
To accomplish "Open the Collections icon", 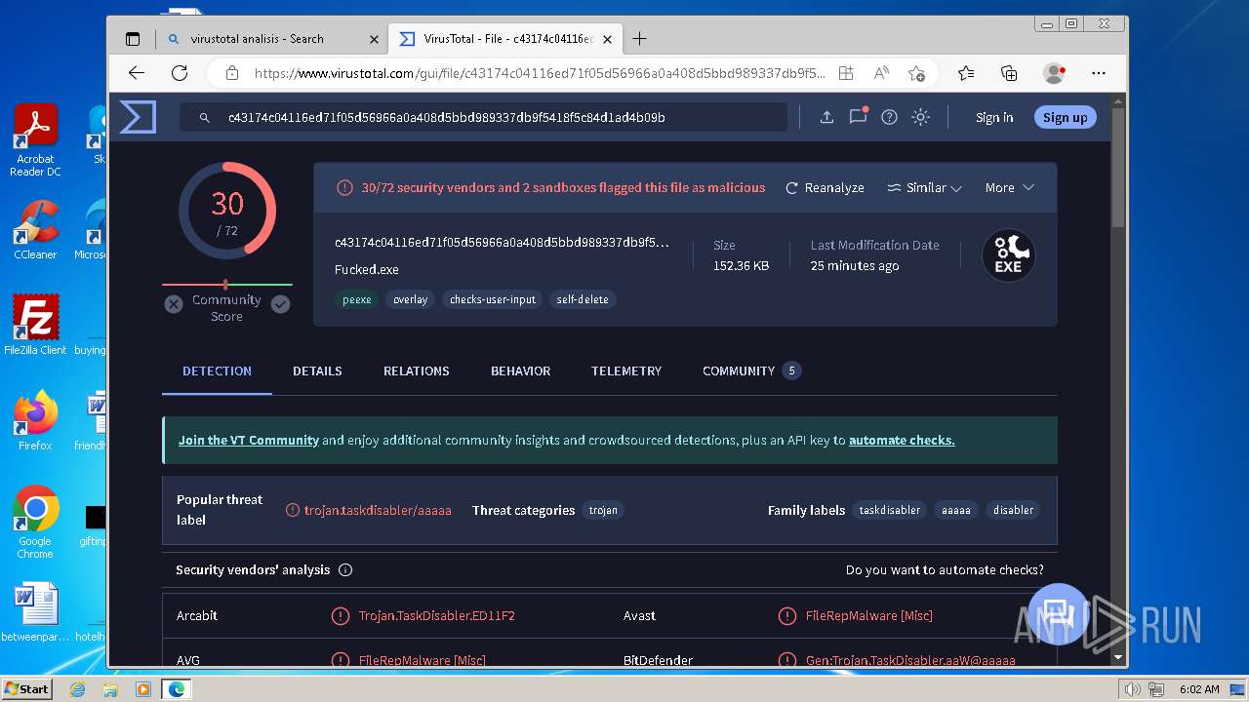I will point(1010,73).
